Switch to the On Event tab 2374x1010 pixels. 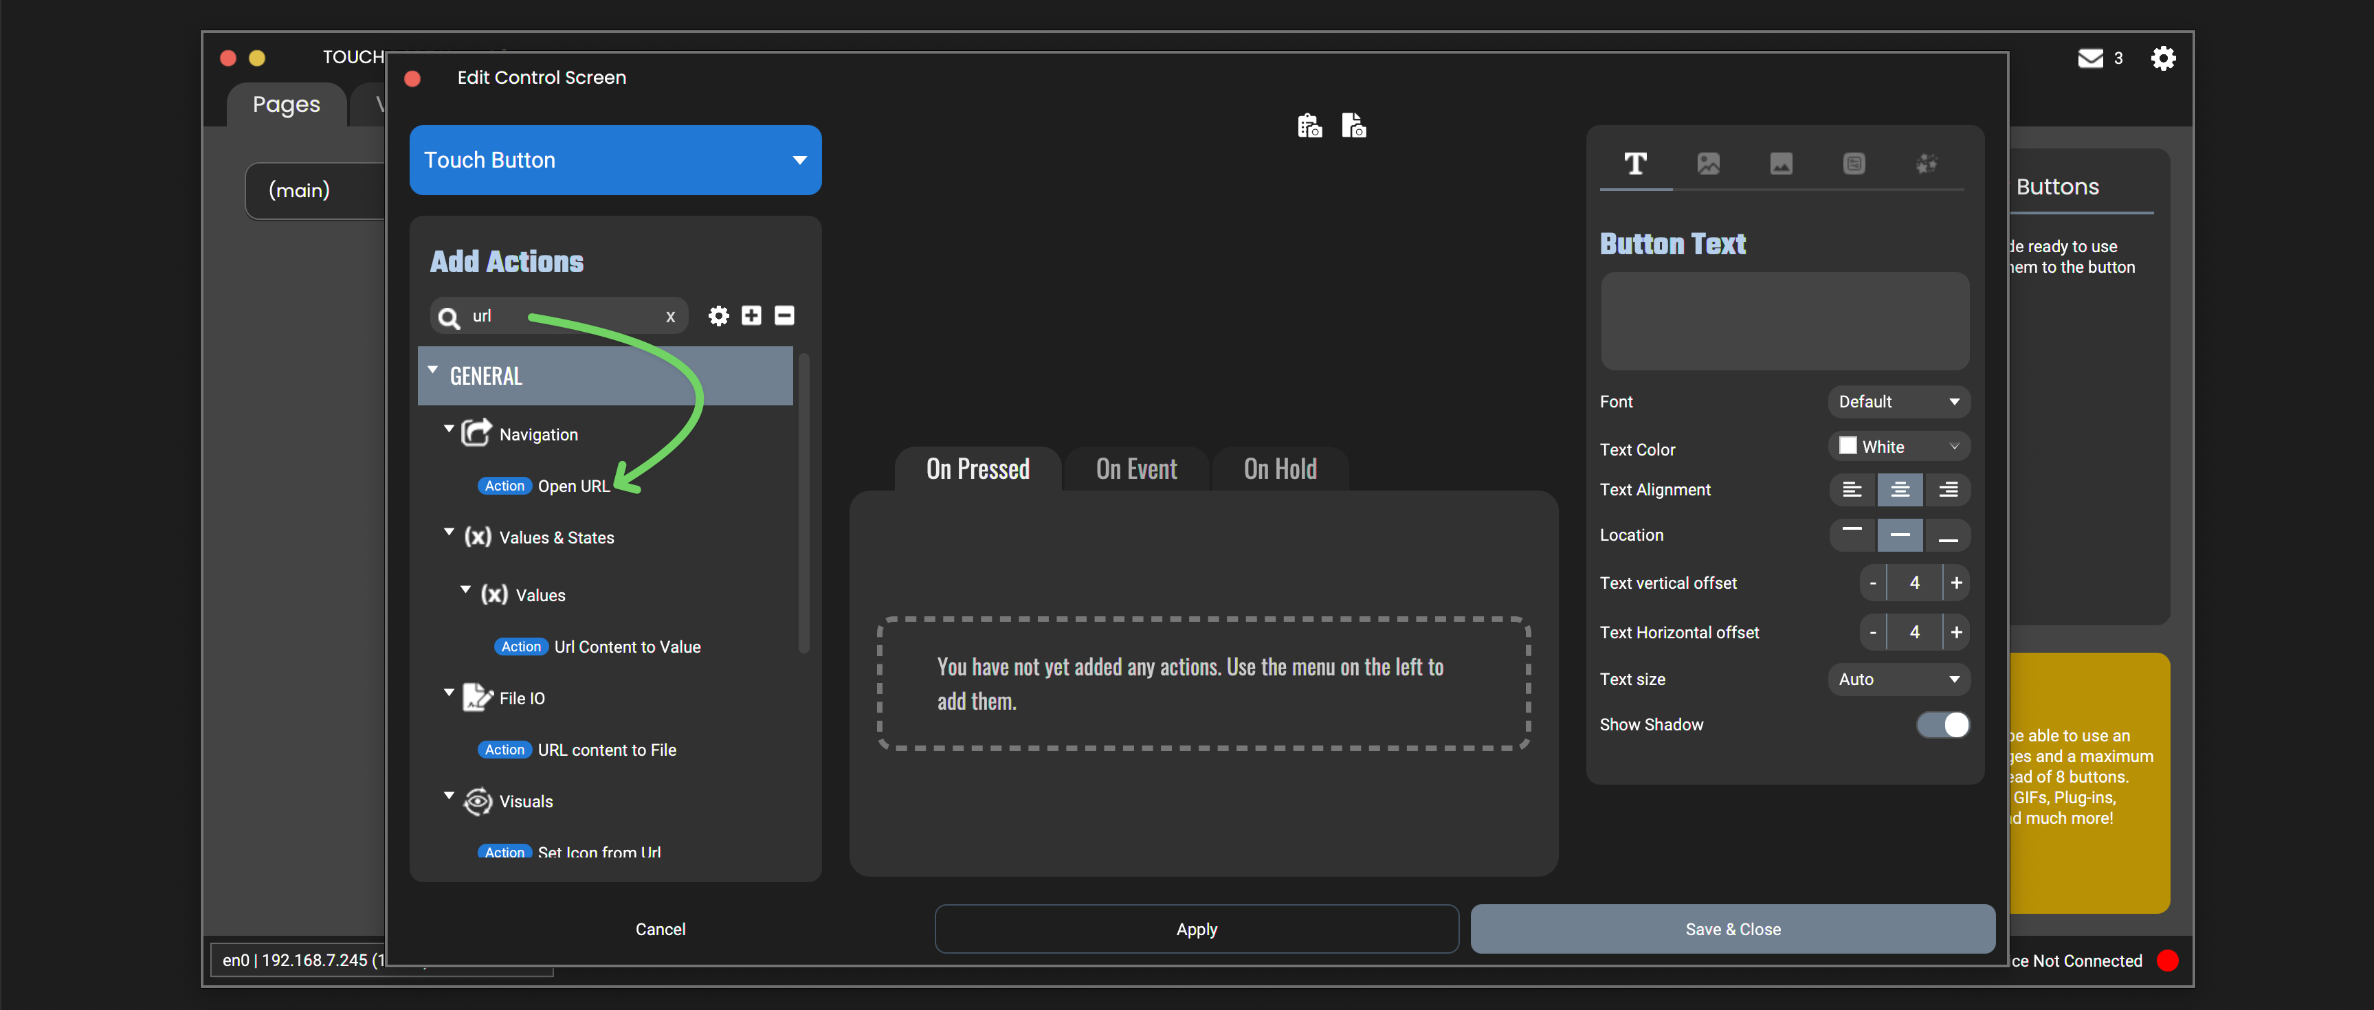click(x=1135, y=469)
